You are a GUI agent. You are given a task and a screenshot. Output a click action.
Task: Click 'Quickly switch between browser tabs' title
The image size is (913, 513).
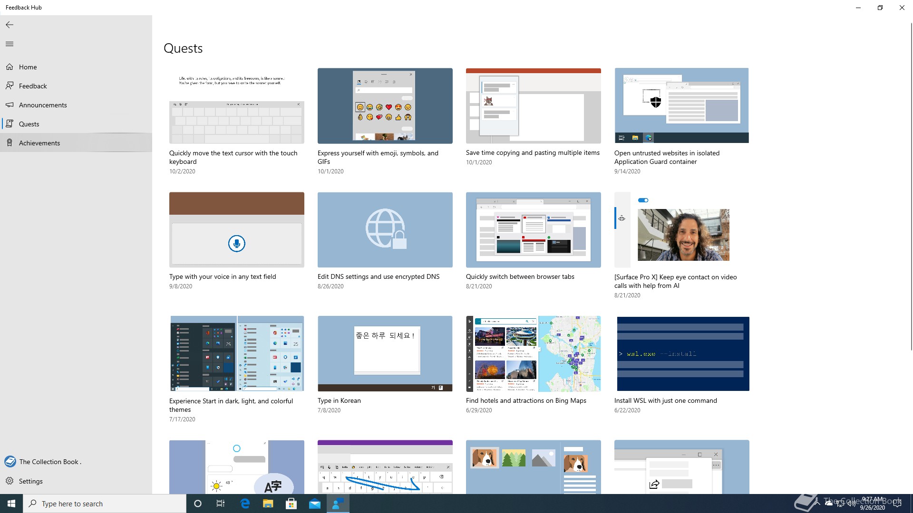pos(520,276)
